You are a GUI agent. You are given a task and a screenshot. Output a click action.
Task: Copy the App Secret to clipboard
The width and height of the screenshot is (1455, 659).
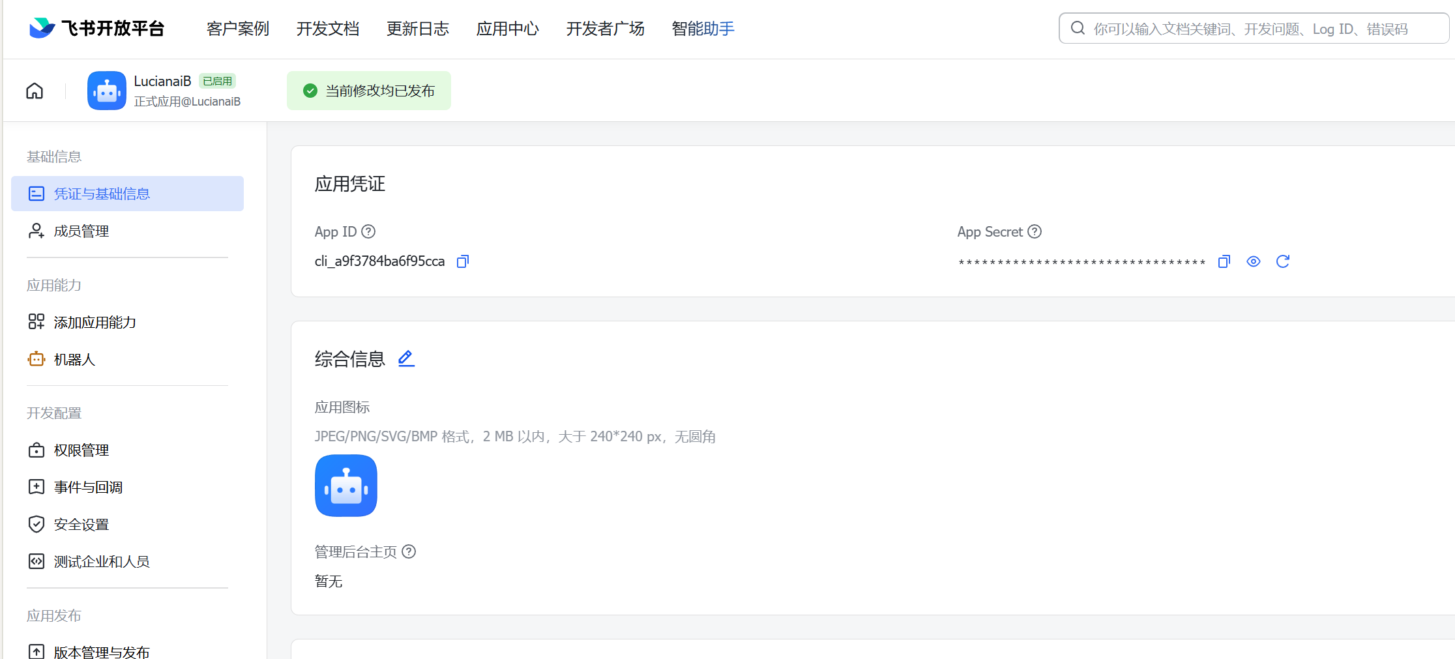click(x=1224, y=261)
